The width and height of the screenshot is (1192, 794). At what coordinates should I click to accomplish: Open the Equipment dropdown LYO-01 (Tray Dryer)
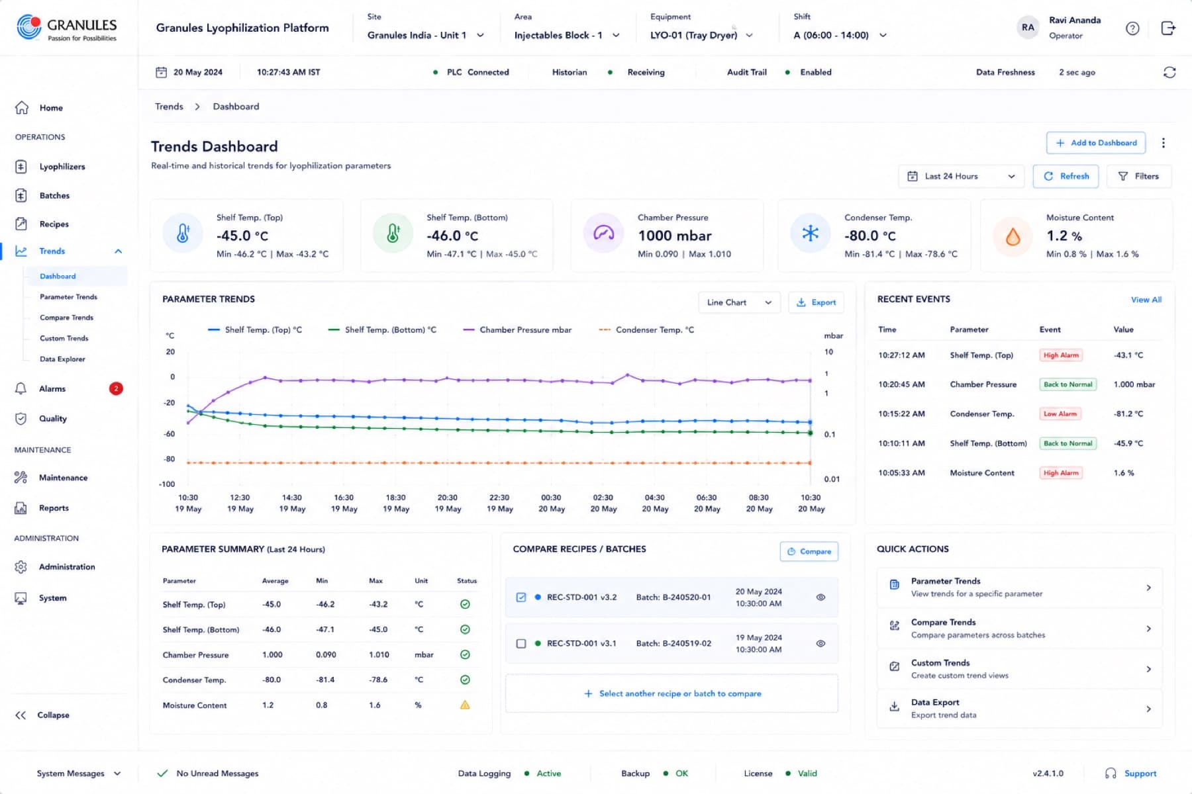tap(701, 35)
